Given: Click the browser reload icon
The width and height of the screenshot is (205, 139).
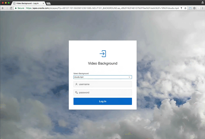Looking at the screenshot, I should [x=11, y=8].
